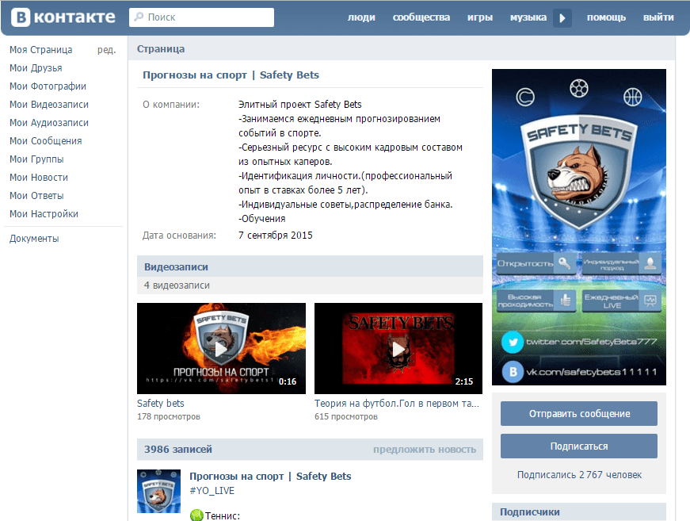Open the 'игры' header menu
The image size is (690, 521).
[479, 17]
